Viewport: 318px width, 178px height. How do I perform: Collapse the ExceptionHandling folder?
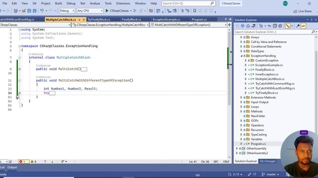[x=241, y=56]
